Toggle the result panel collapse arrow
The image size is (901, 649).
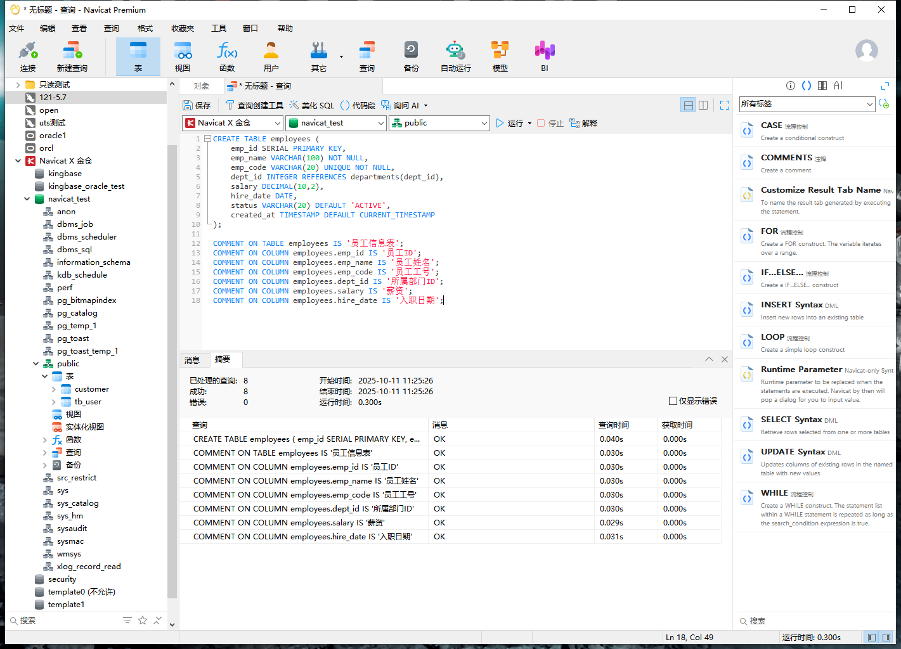pyautogui.click(x=709, y=359)
